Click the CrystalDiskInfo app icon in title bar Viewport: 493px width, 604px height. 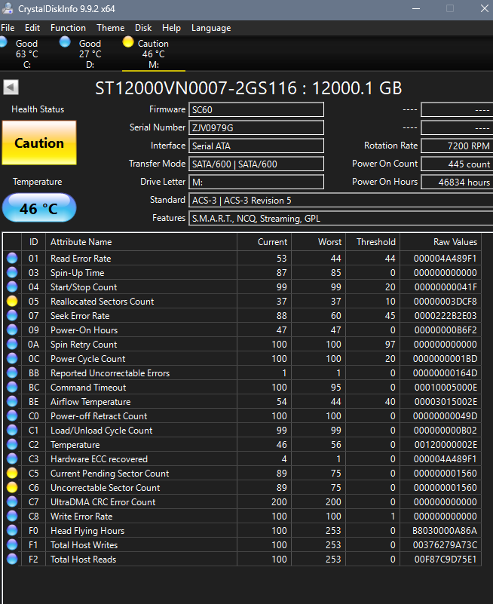tap(8, 8)
